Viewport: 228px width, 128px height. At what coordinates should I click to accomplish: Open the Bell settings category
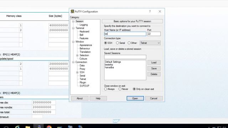tap(82, 35)
